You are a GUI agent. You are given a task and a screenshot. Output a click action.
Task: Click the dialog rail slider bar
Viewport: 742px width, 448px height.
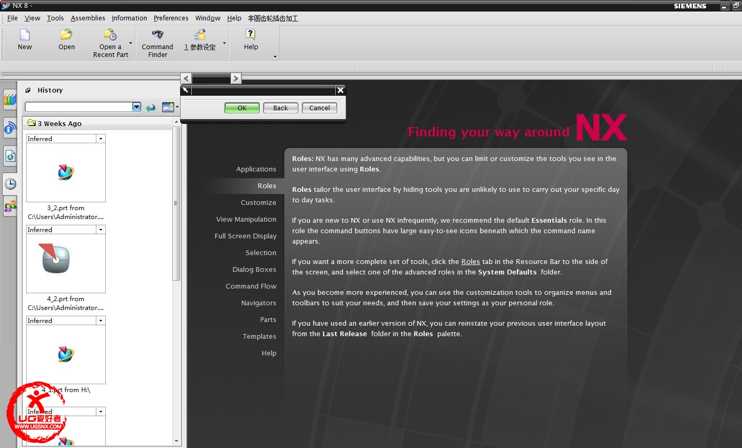(x=211, y=78)
